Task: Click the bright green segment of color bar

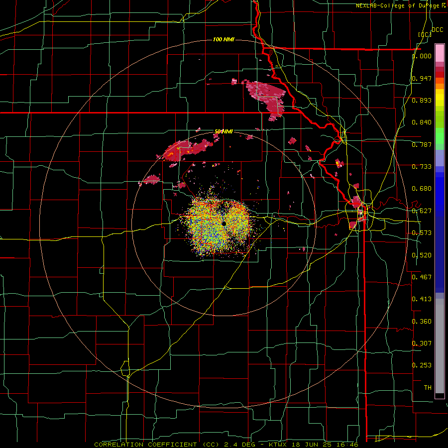Action: click(x=440, y=136)
